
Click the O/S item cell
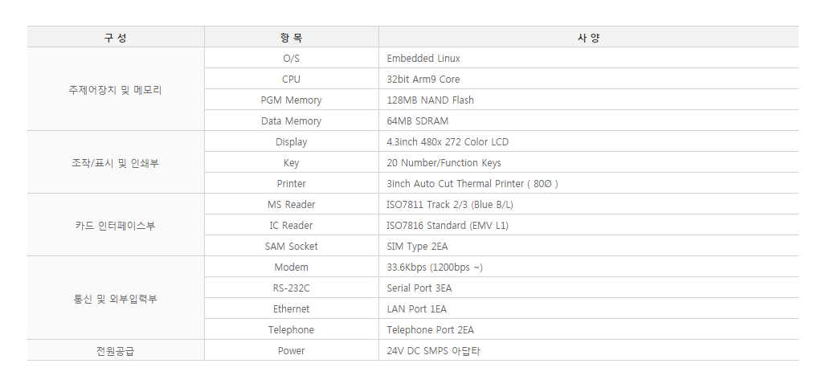coord(291,59)
